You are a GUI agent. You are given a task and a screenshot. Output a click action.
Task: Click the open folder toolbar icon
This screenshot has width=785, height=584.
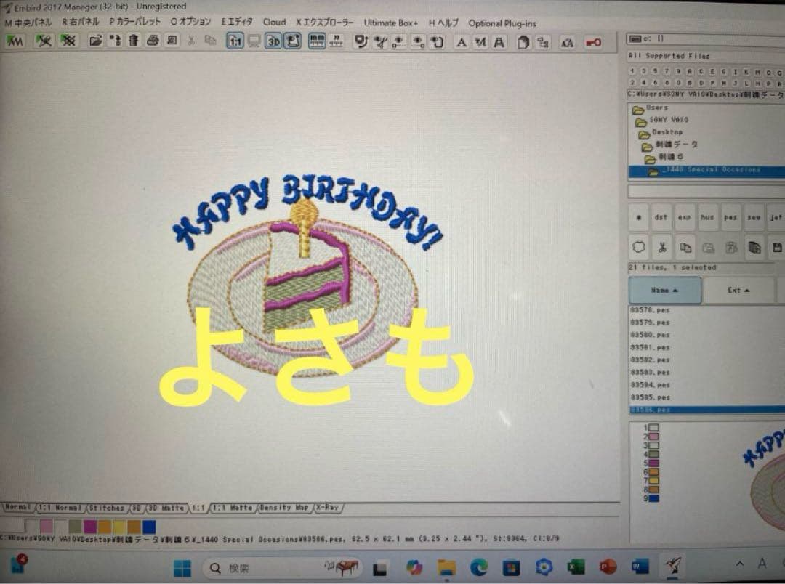pos(95,41)
